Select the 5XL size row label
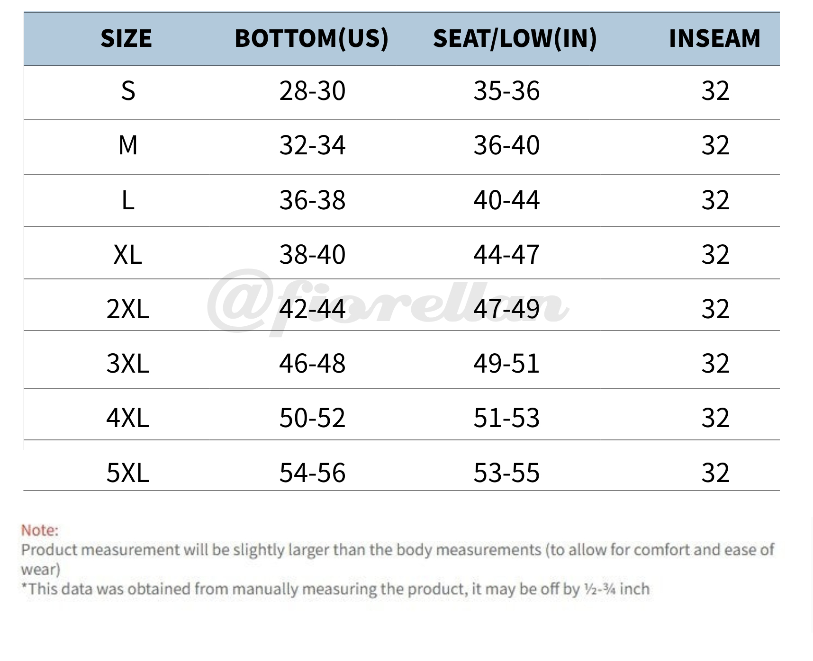The width and height of the screenshot is (813, 661). (x=128, y=473)
